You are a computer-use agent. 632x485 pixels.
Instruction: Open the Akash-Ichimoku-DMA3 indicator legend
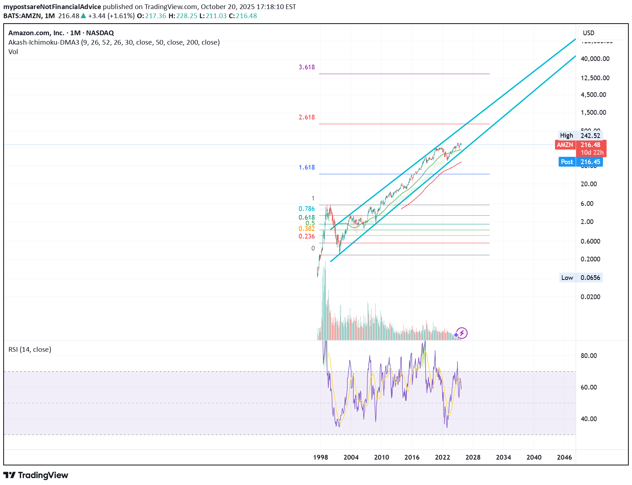[114, 42]
